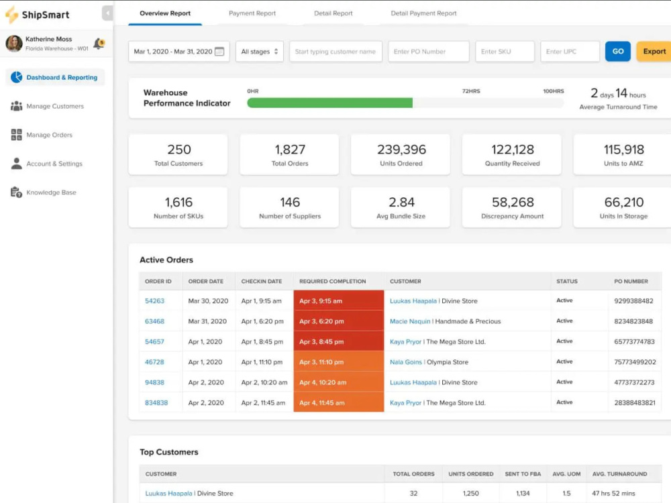Select the 1,616 Number of SKUs card
Viewport: 671px width, 503px height.
178,207
